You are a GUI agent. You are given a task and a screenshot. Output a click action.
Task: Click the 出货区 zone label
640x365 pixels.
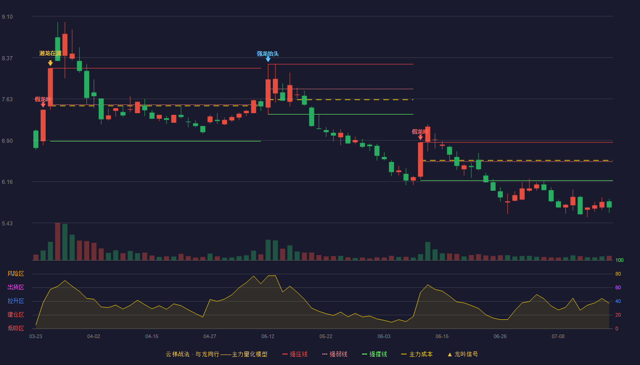coord(16,287)
